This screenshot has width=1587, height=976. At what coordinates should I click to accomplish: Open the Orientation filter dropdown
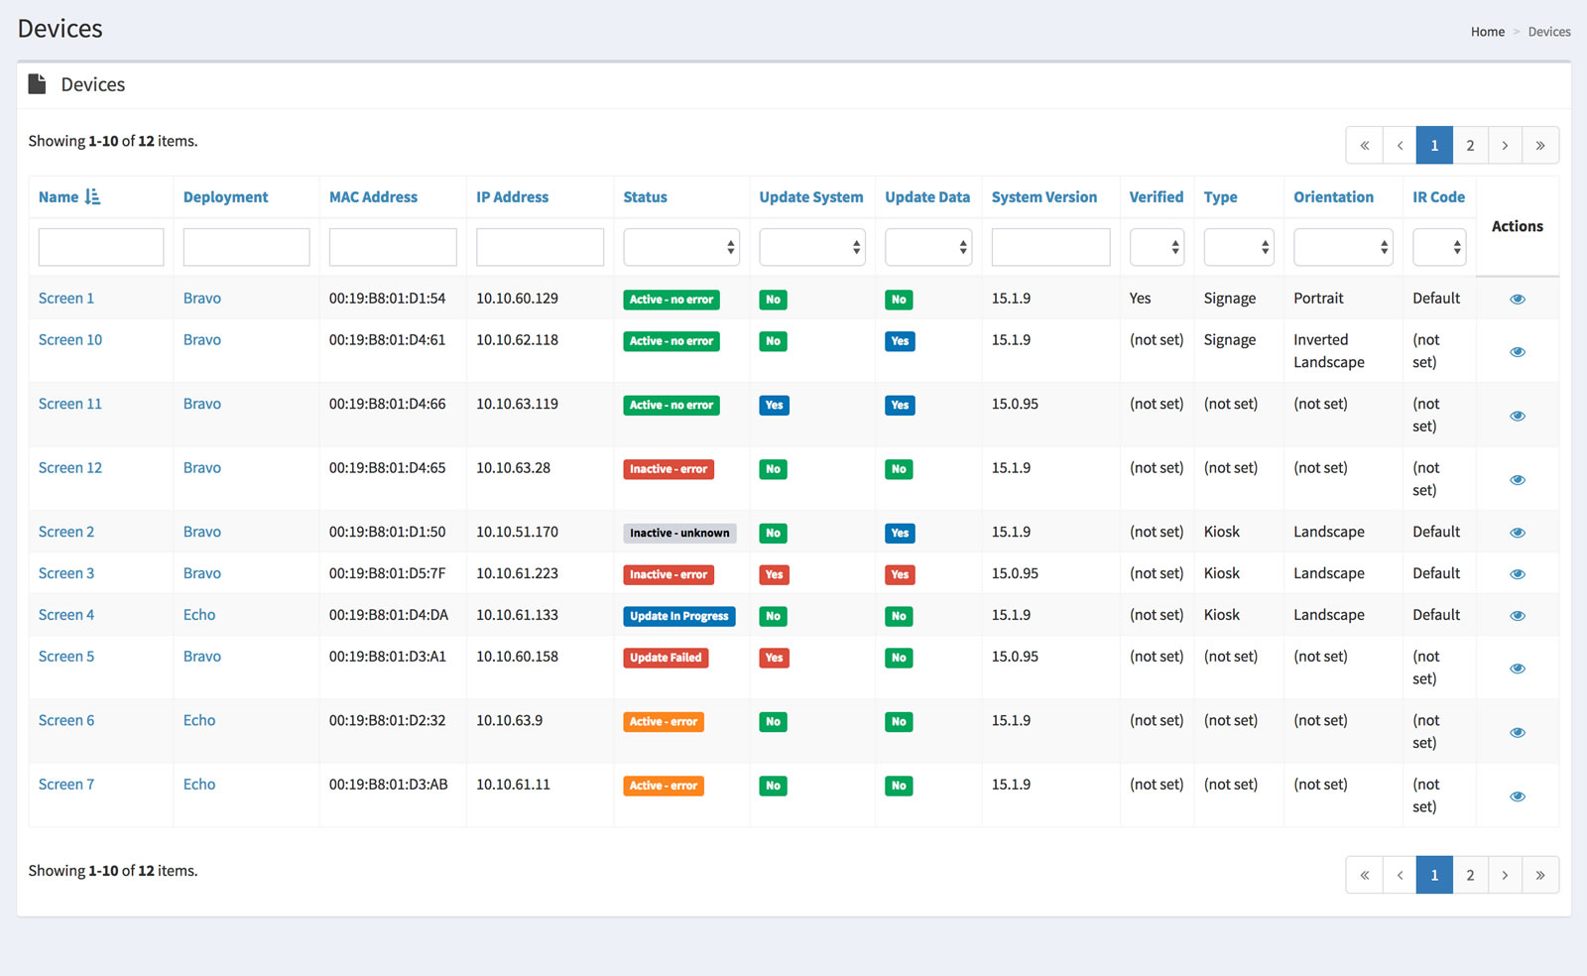point(1342,247)
